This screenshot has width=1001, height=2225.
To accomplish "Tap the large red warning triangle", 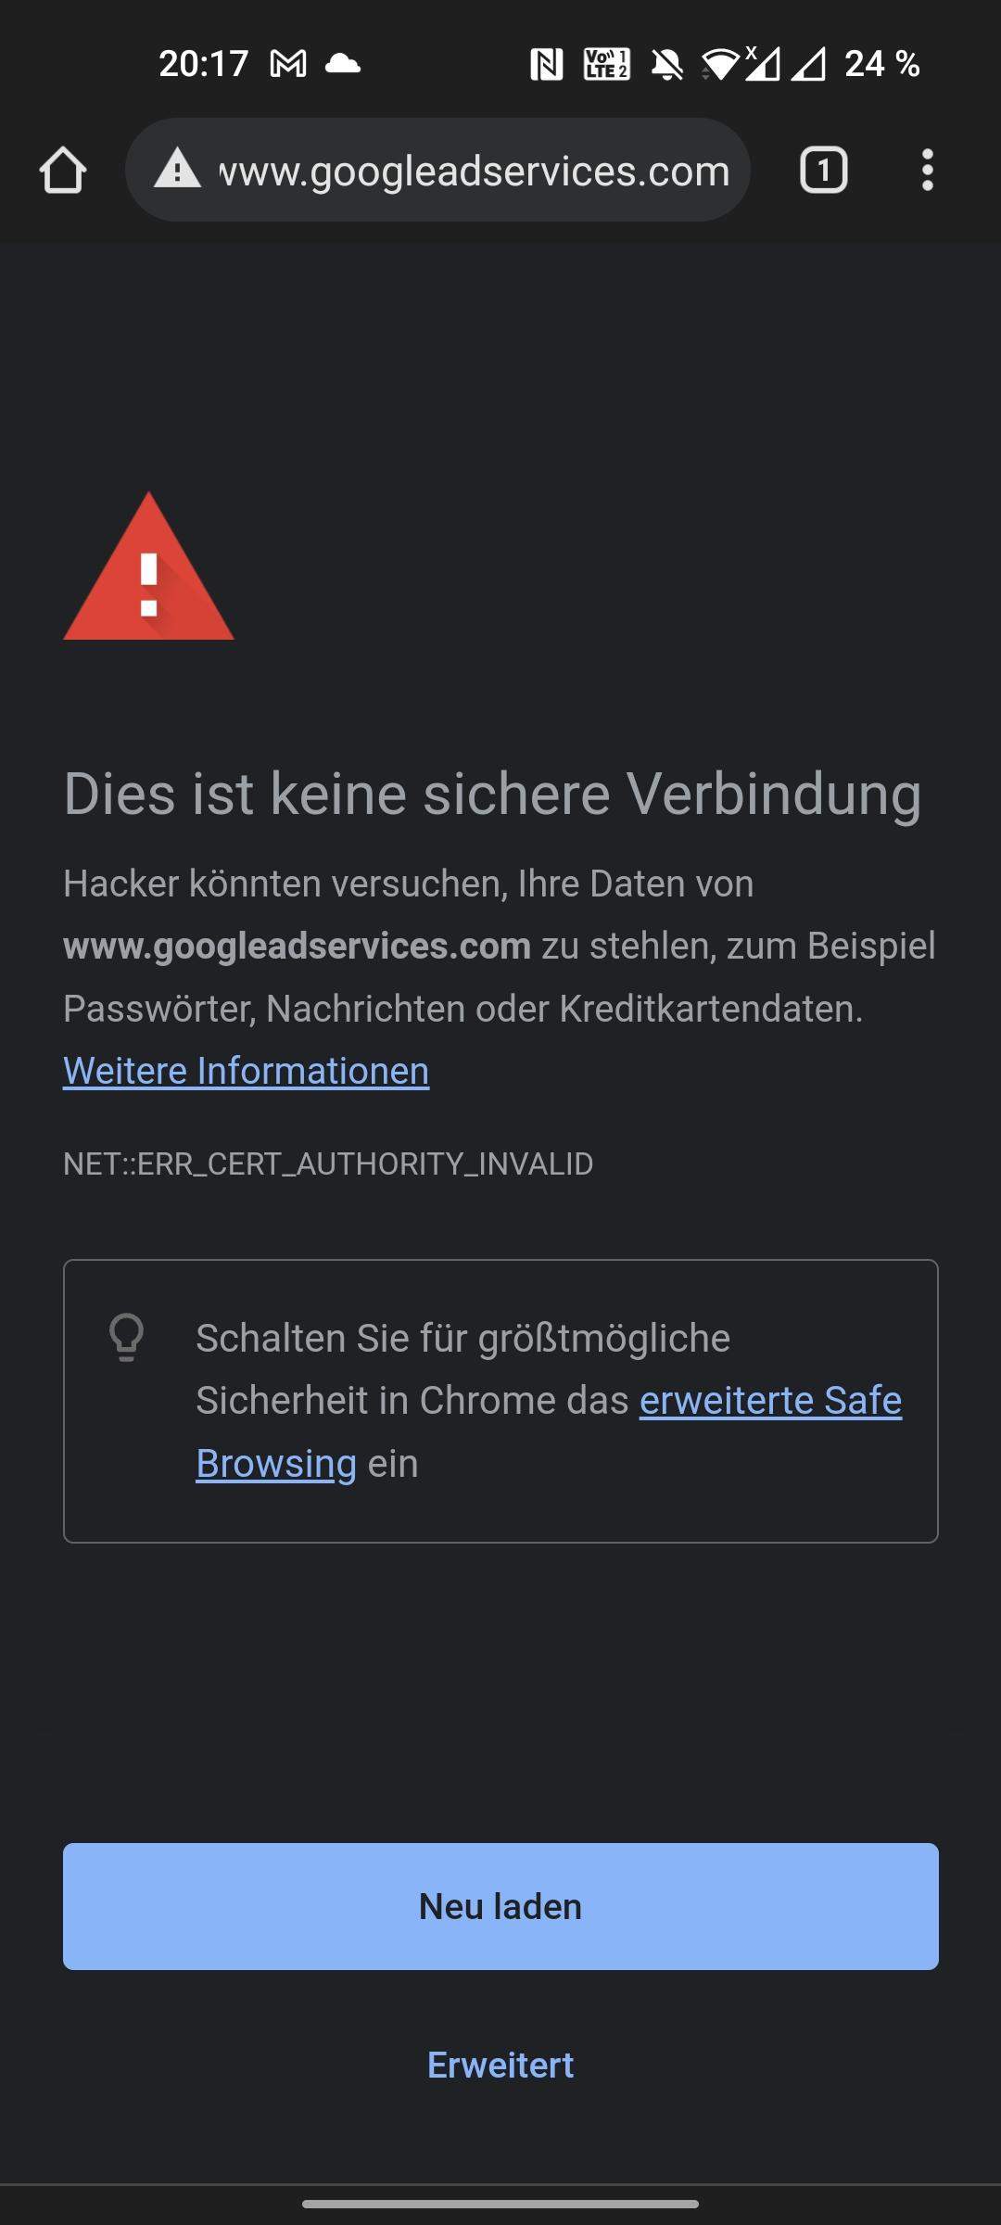I will (148, 570).
